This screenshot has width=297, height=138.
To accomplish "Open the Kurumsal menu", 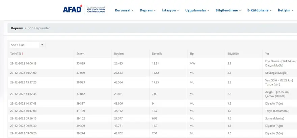I will pyautogui.click(x=124, y=10).
